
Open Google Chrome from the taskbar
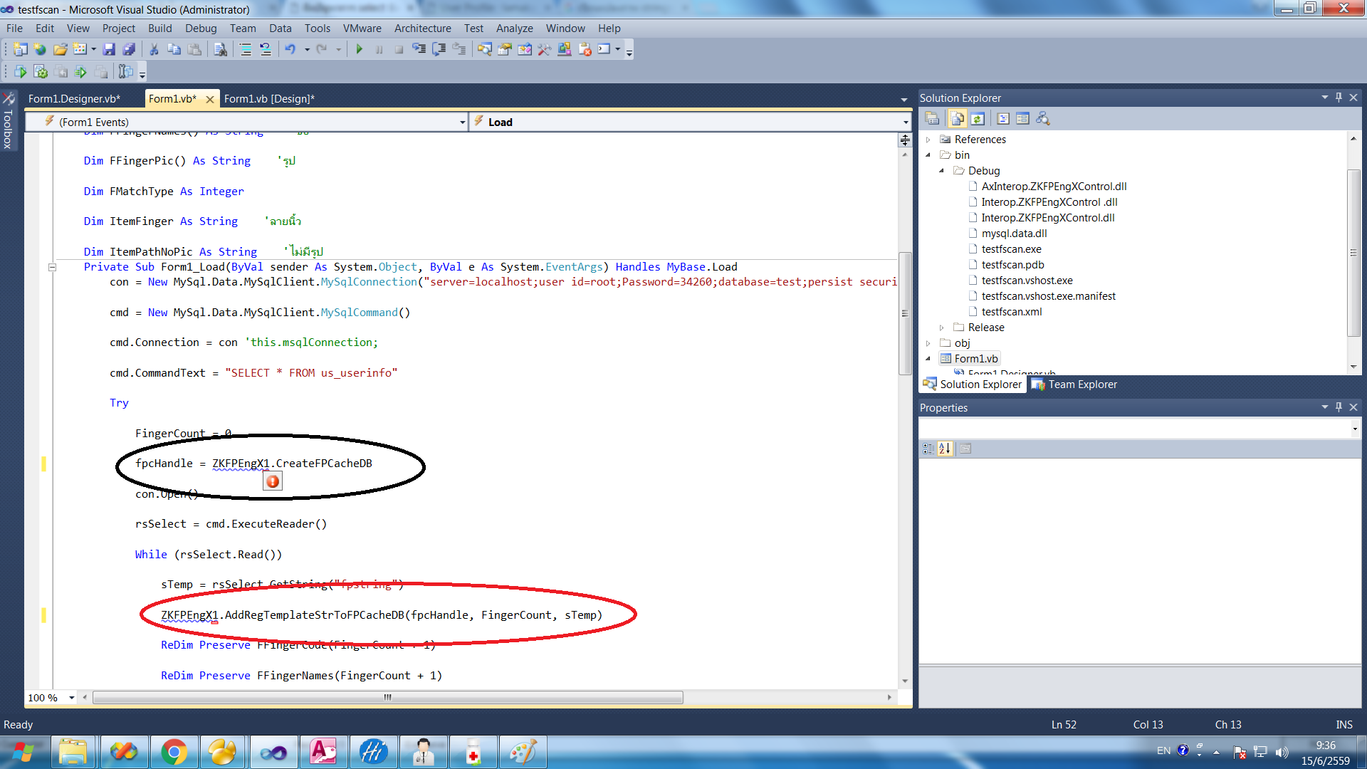coord(174,751)
